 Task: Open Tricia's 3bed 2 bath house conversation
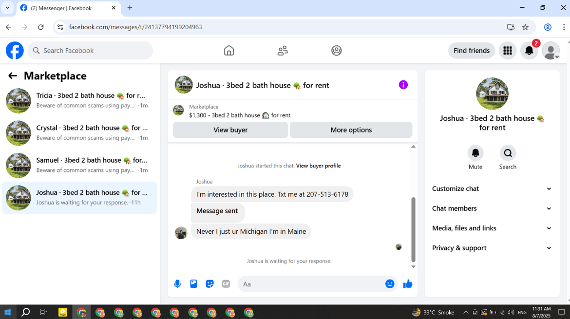tap(79, 101)
